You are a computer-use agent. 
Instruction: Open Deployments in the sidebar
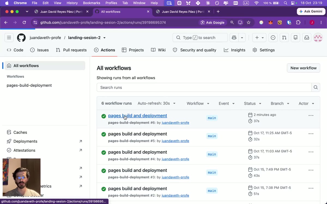coord(25,141)
